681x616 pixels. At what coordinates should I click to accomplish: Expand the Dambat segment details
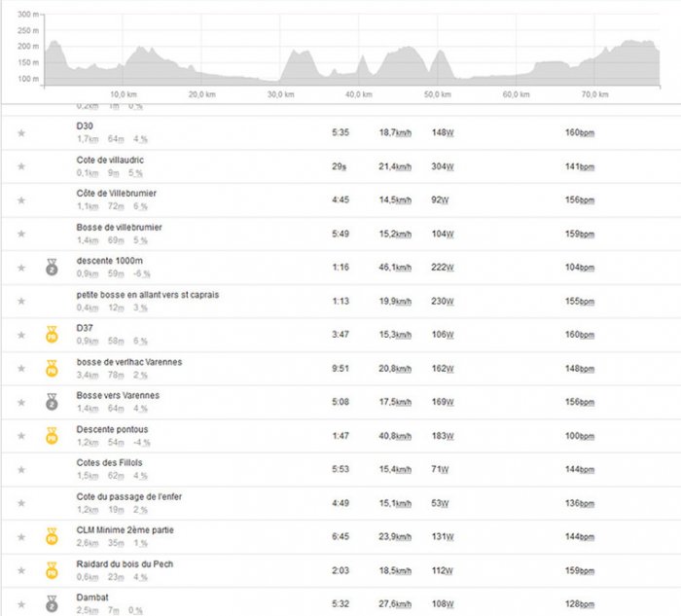(340, 604)
